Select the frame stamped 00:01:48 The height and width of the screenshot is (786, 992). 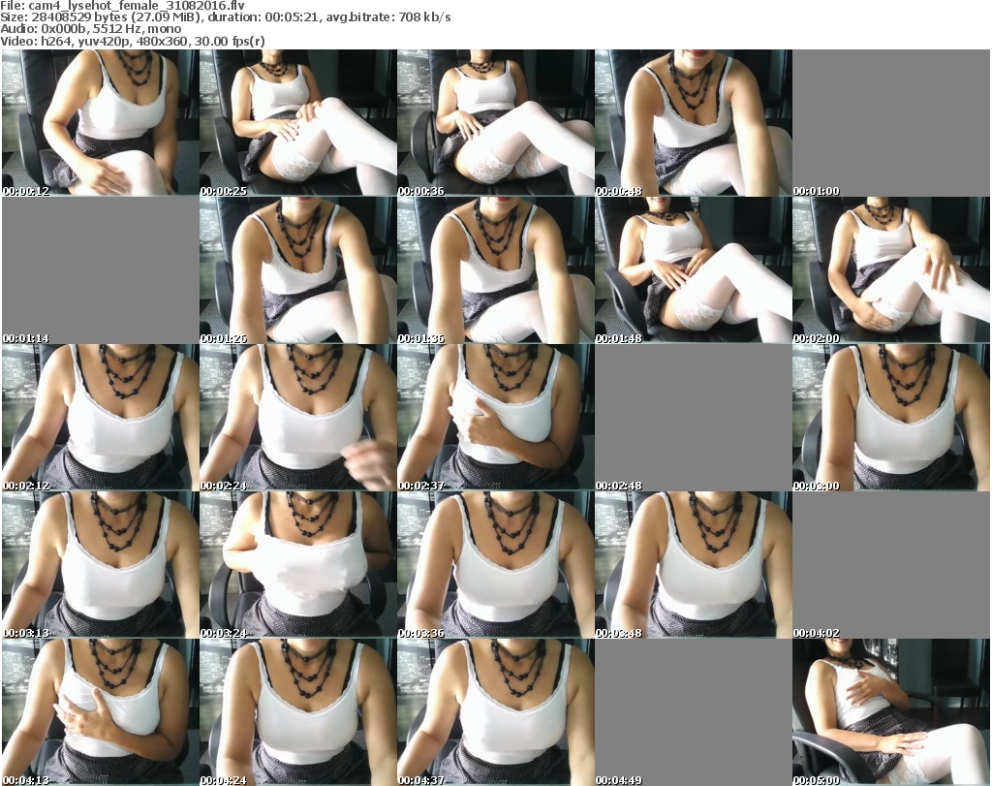point(694,270)
